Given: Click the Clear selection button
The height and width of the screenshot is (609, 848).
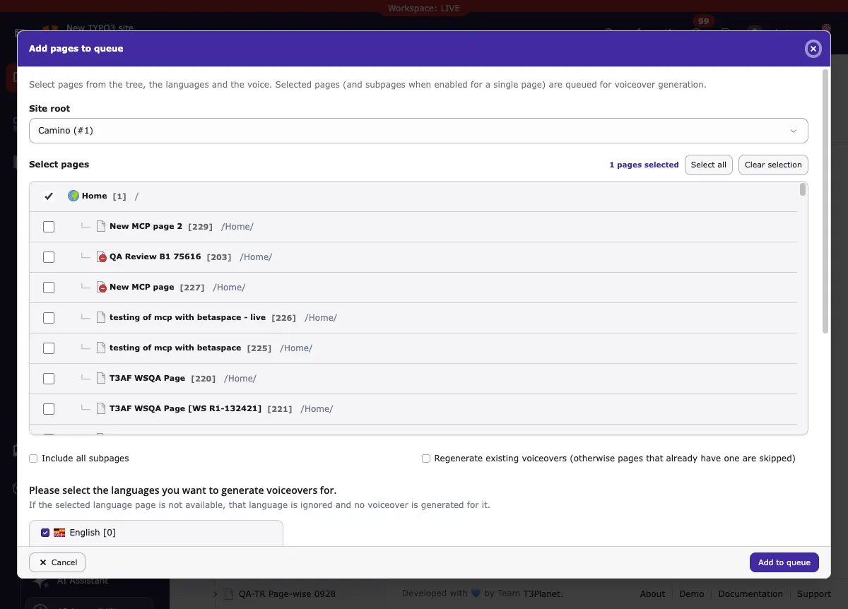Looking at the screenshot, I should pyautogui.click(x=773, y=165).
